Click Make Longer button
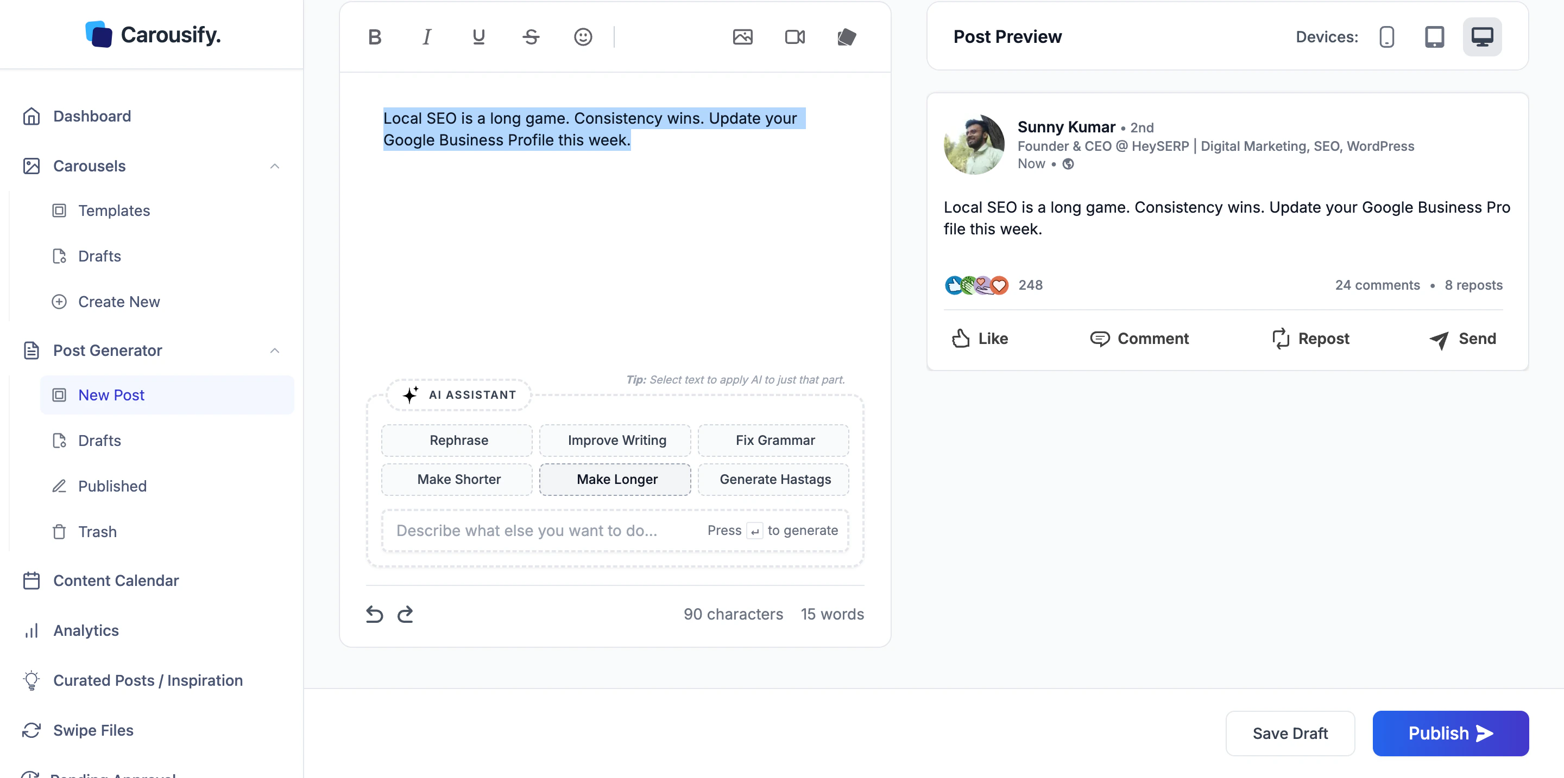 click(615, 479)
